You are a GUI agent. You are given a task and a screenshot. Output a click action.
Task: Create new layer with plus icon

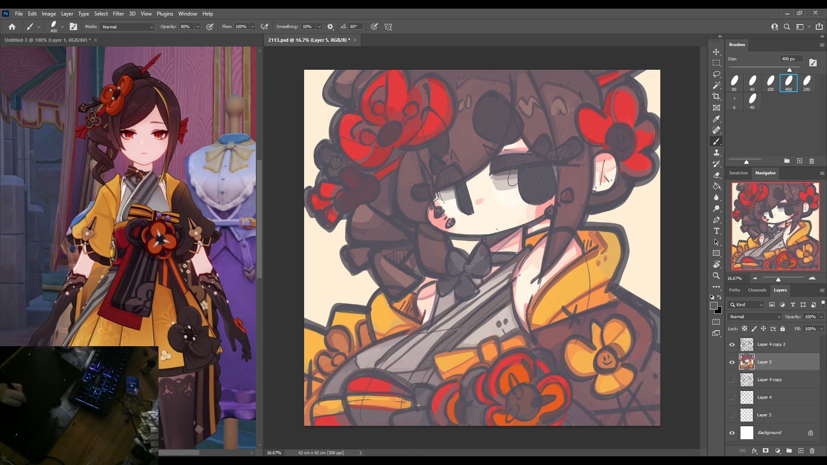click(801, 451)
